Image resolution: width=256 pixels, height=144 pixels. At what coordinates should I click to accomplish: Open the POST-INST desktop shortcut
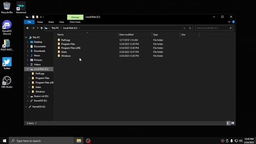7,45
